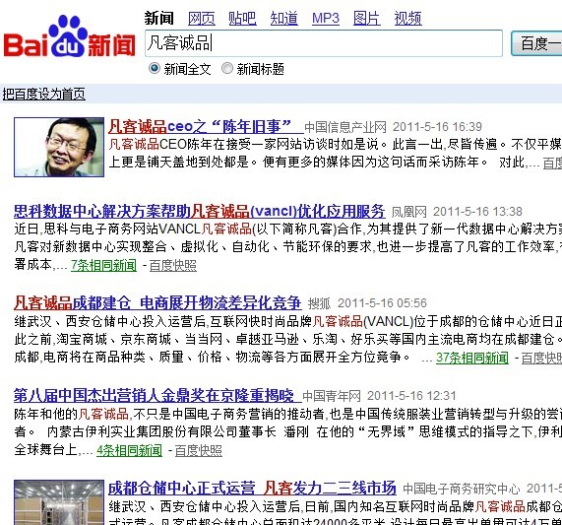This screenshot has height=525, width=562.
Task: Open the 凡客诚品成都建仓 headline
Action: point(157,303)
